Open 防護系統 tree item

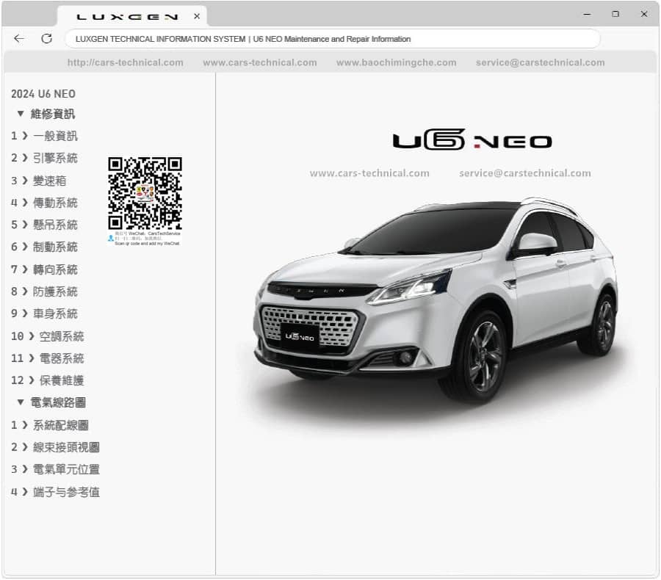[x=55, y=291]
